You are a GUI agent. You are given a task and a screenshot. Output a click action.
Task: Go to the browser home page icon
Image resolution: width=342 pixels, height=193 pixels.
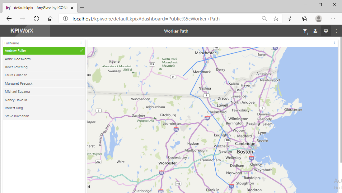click(50, 19)
